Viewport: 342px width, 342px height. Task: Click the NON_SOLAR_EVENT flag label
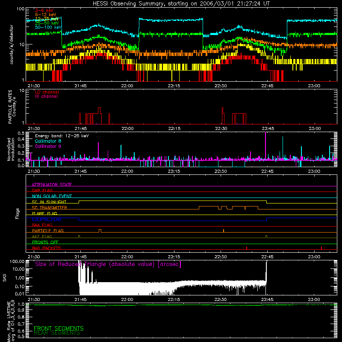pos(52,196)
